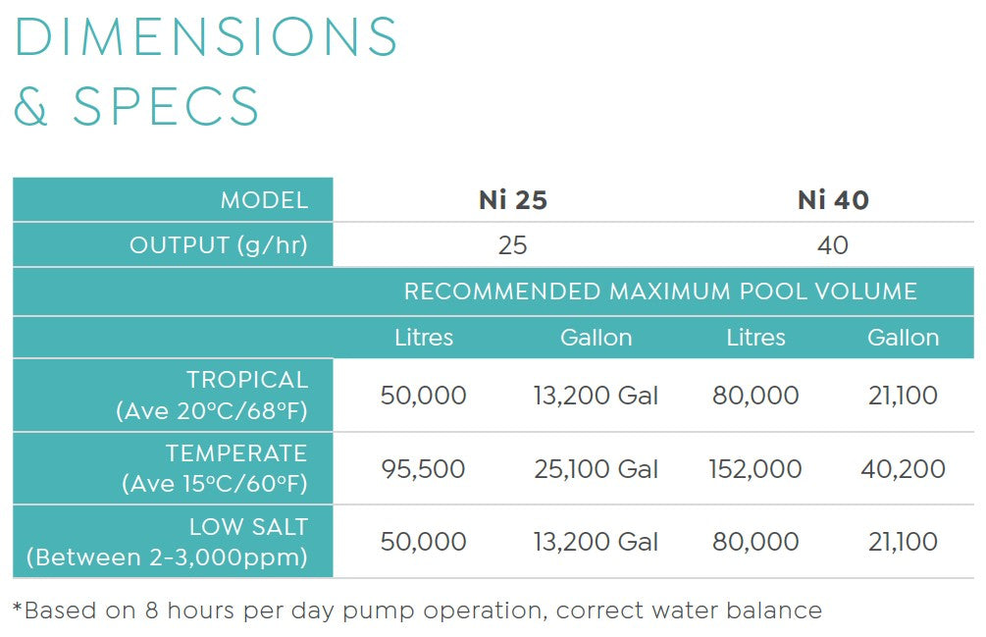This screenshot has width=986, height=637.
Task: Select the Gallon column header under Ni 25
Action: coord(596,338)
